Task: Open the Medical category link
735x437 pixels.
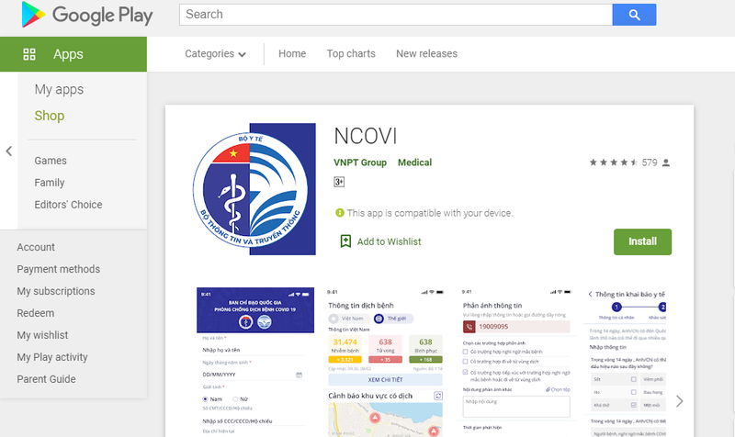Action: (415, 162)
